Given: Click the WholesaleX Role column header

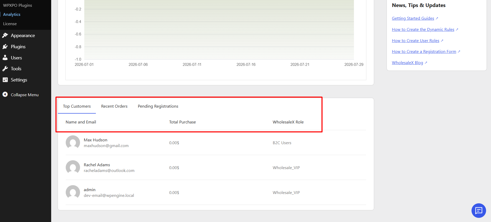Looking at the screenshot, I should [x=288, y=122].
